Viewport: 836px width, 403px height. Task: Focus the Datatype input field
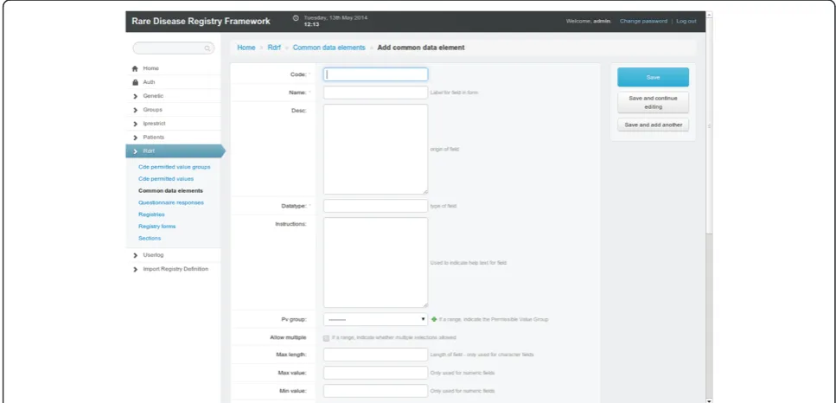click(375, 206)
